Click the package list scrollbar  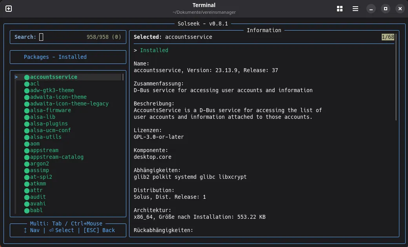(123, 77)
